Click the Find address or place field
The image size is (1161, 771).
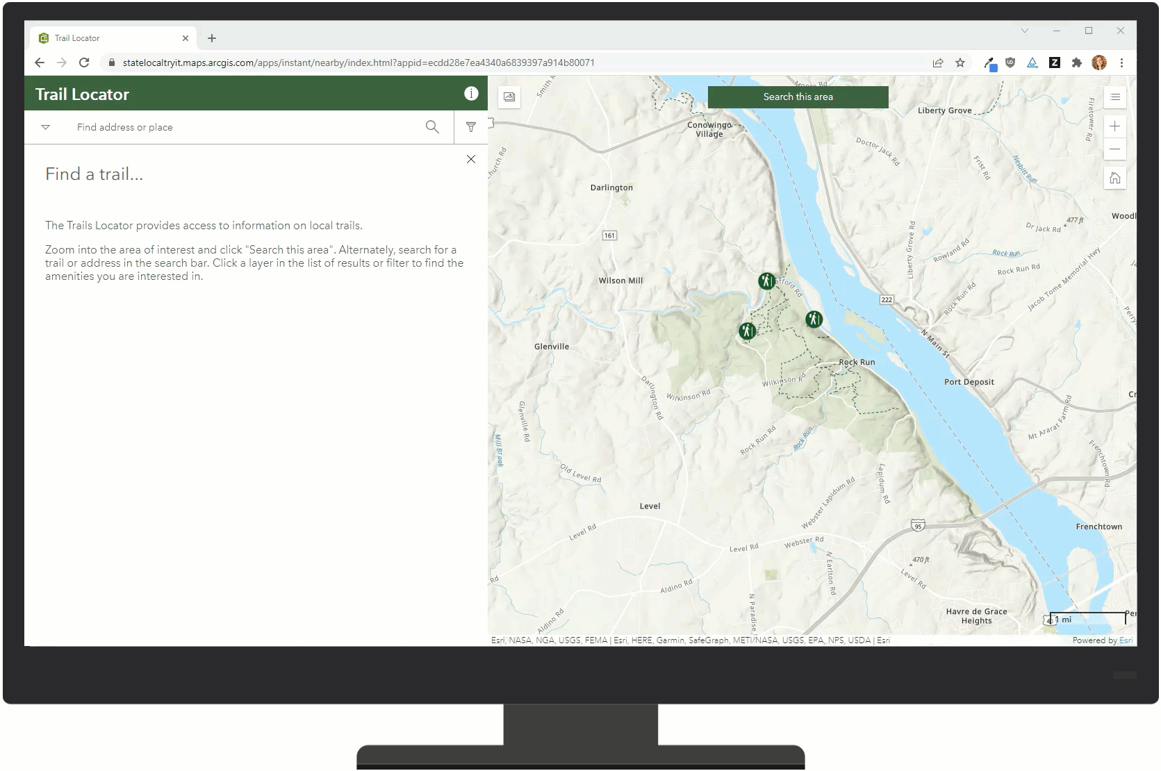point(208,127)
